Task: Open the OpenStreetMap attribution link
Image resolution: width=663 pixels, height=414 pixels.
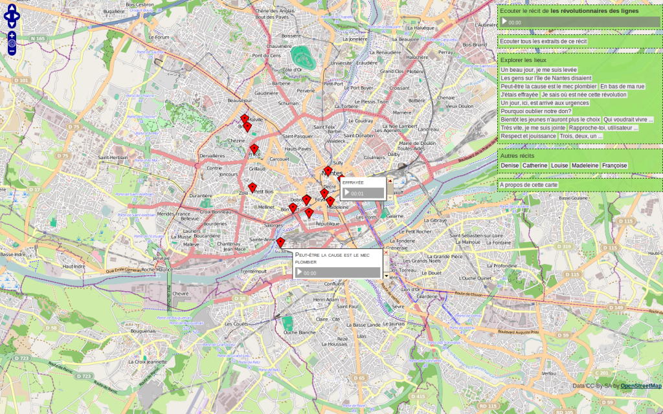Action: point(640,386)
